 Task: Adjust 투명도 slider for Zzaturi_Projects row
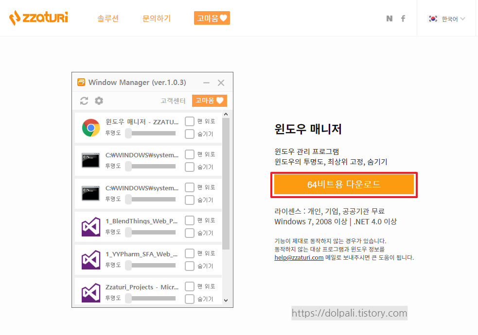[151, 298]
